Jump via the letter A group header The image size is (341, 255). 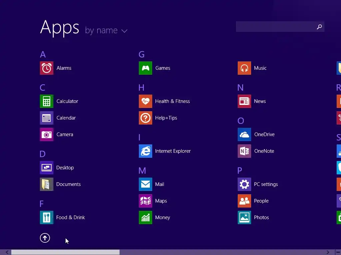43,54
